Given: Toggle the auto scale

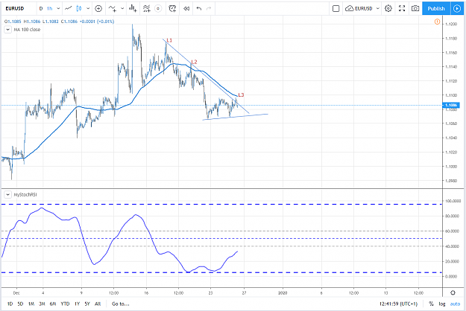Looking at the screenshot, I should (x=455, y=304).
